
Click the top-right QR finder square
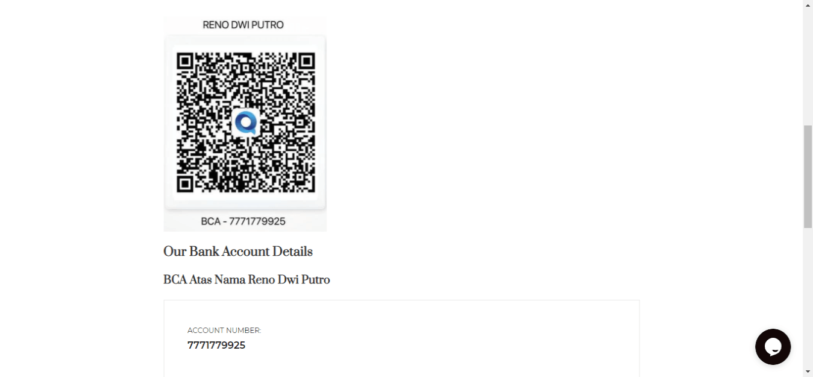pyautogui.click(x=306, y=61)
